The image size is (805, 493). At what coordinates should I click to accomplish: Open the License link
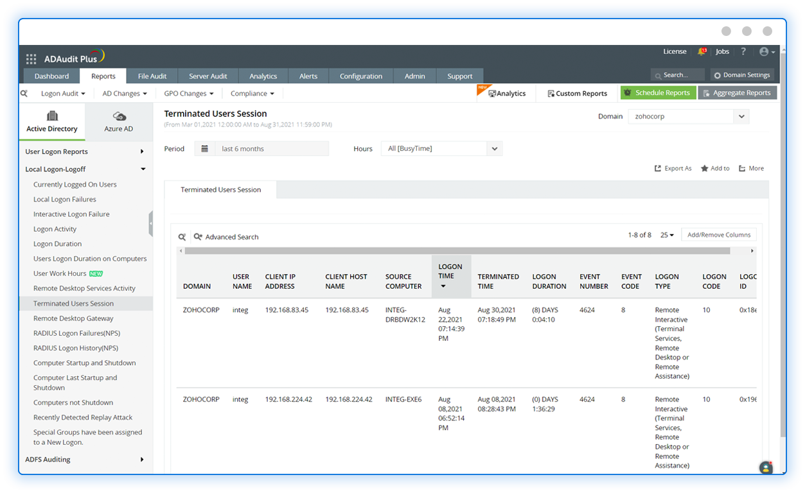tap(675, 51)
